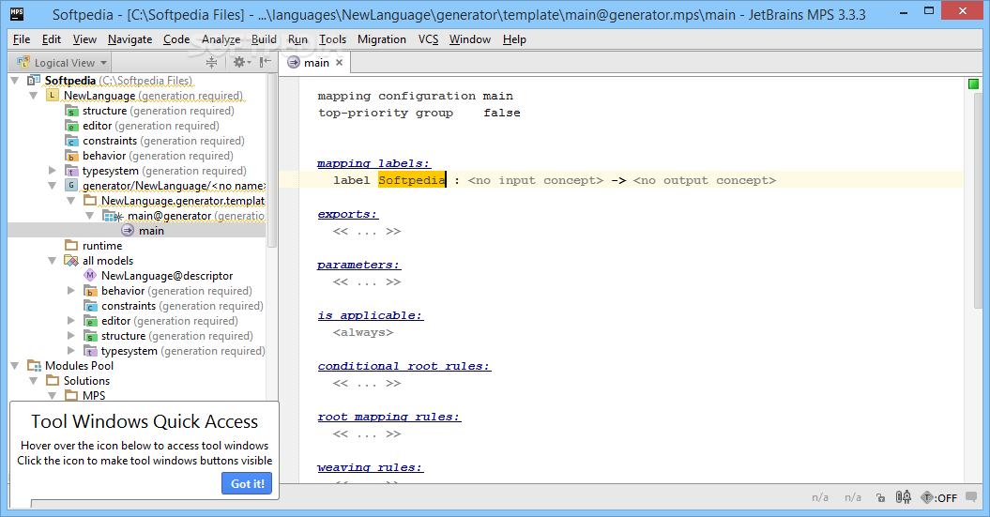Click the Got it! button
Viewport: 990px width, 517px height.
pyautogui.click(x=247, y=483)
